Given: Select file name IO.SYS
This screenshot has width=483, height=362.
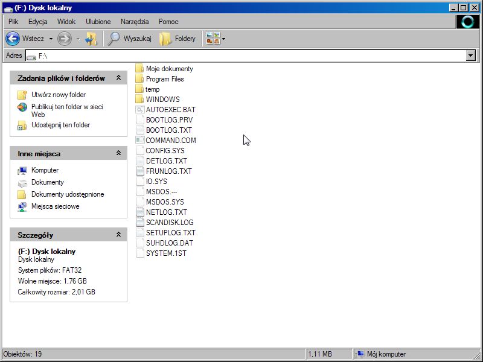Looking at the screenshot, I should tap(156, 182).
